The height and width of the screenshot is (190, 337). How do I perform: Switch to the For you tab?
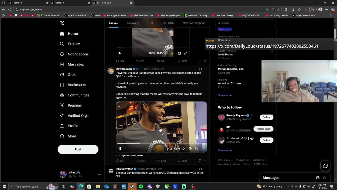[x=113, y=23]
